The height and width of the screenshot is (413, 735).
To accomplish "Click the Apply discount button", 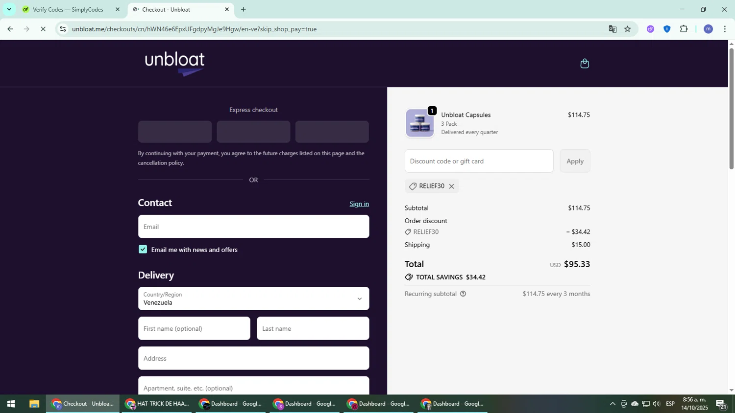I will pyautogui.click(x=575, y=161).
